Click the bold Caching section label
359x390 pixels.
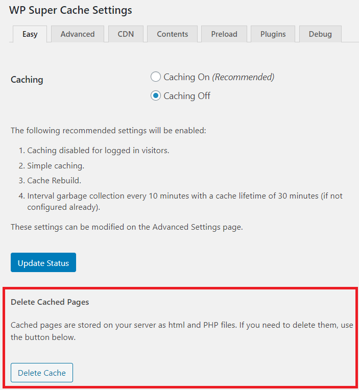(x=27, y=80)
